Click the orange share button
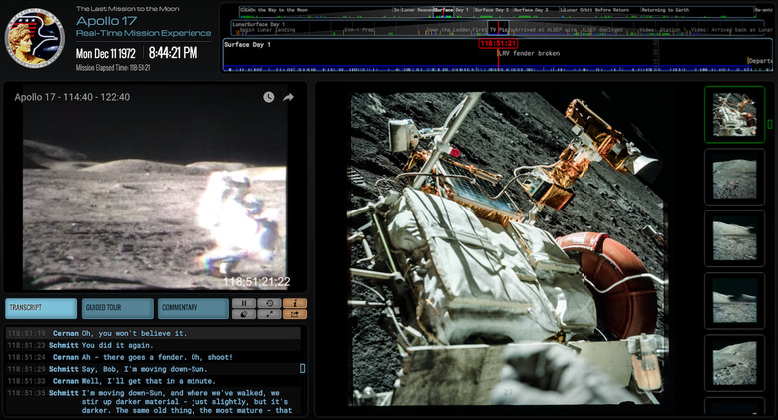778x420 pixels. click(x=295, y=314)
